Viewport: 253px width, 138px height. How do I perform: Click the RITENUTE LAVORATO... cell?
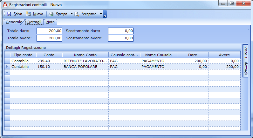tap(85, 61)
